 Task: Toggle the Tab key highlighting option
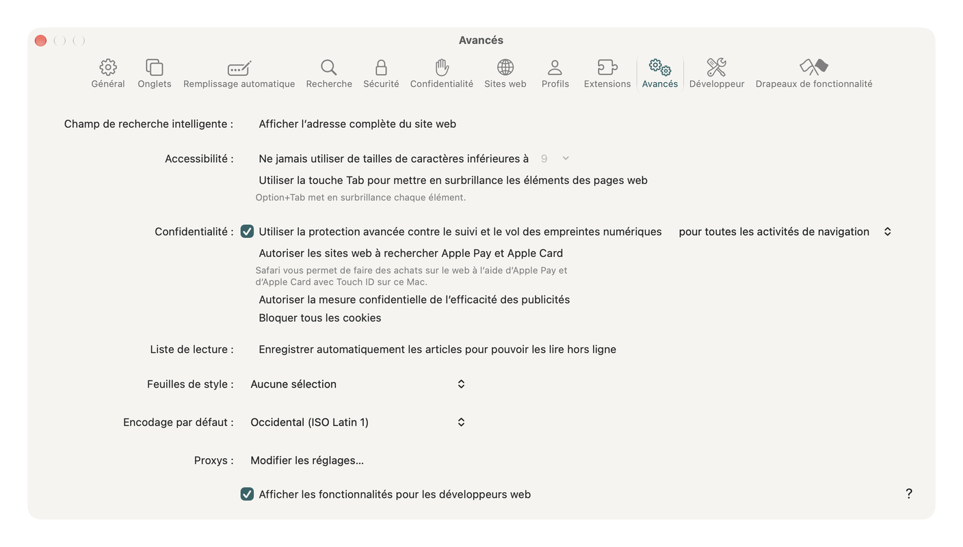[453, 181]
